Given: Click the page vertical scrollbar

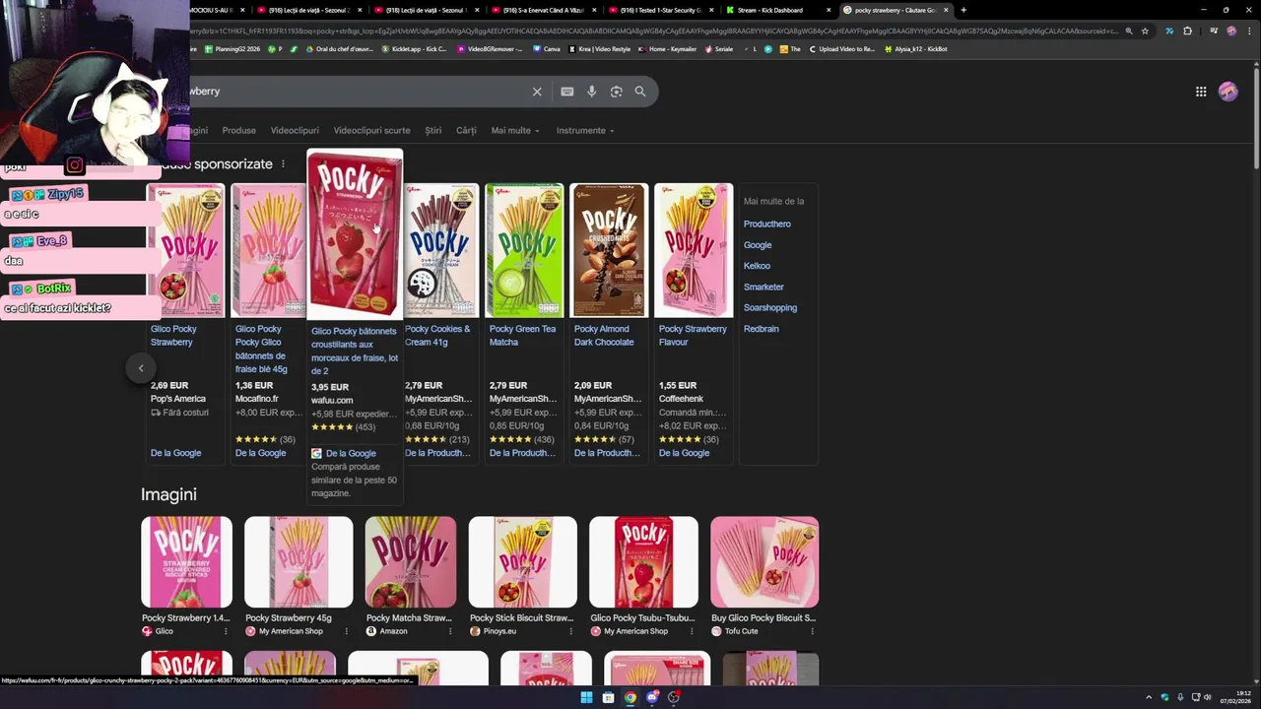Looking at the screenshot, I should 1256,118.
